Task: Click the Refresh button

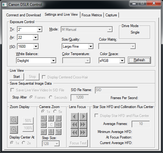Action: tap(139, 60)
